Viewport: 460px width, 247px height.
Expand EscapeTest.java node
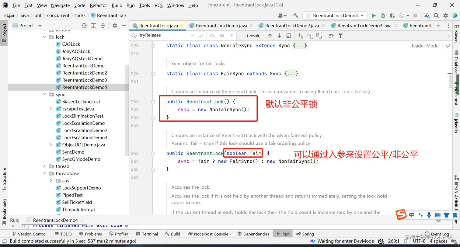(x=51, y=109)
